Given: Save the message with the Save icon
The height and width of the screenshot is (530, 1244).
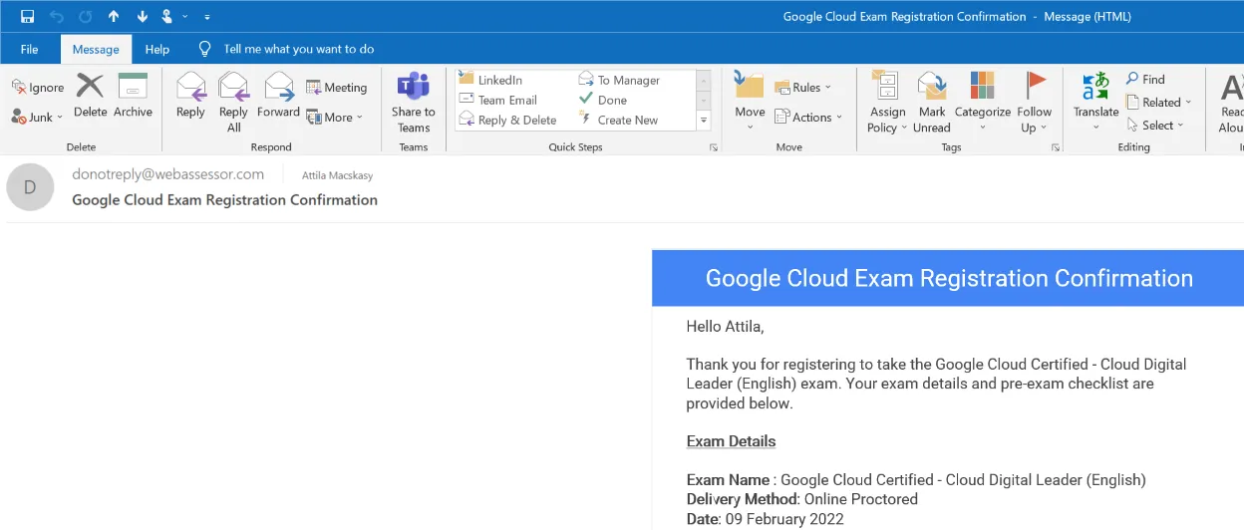Looking at the screenshot, I should point(28,16).
